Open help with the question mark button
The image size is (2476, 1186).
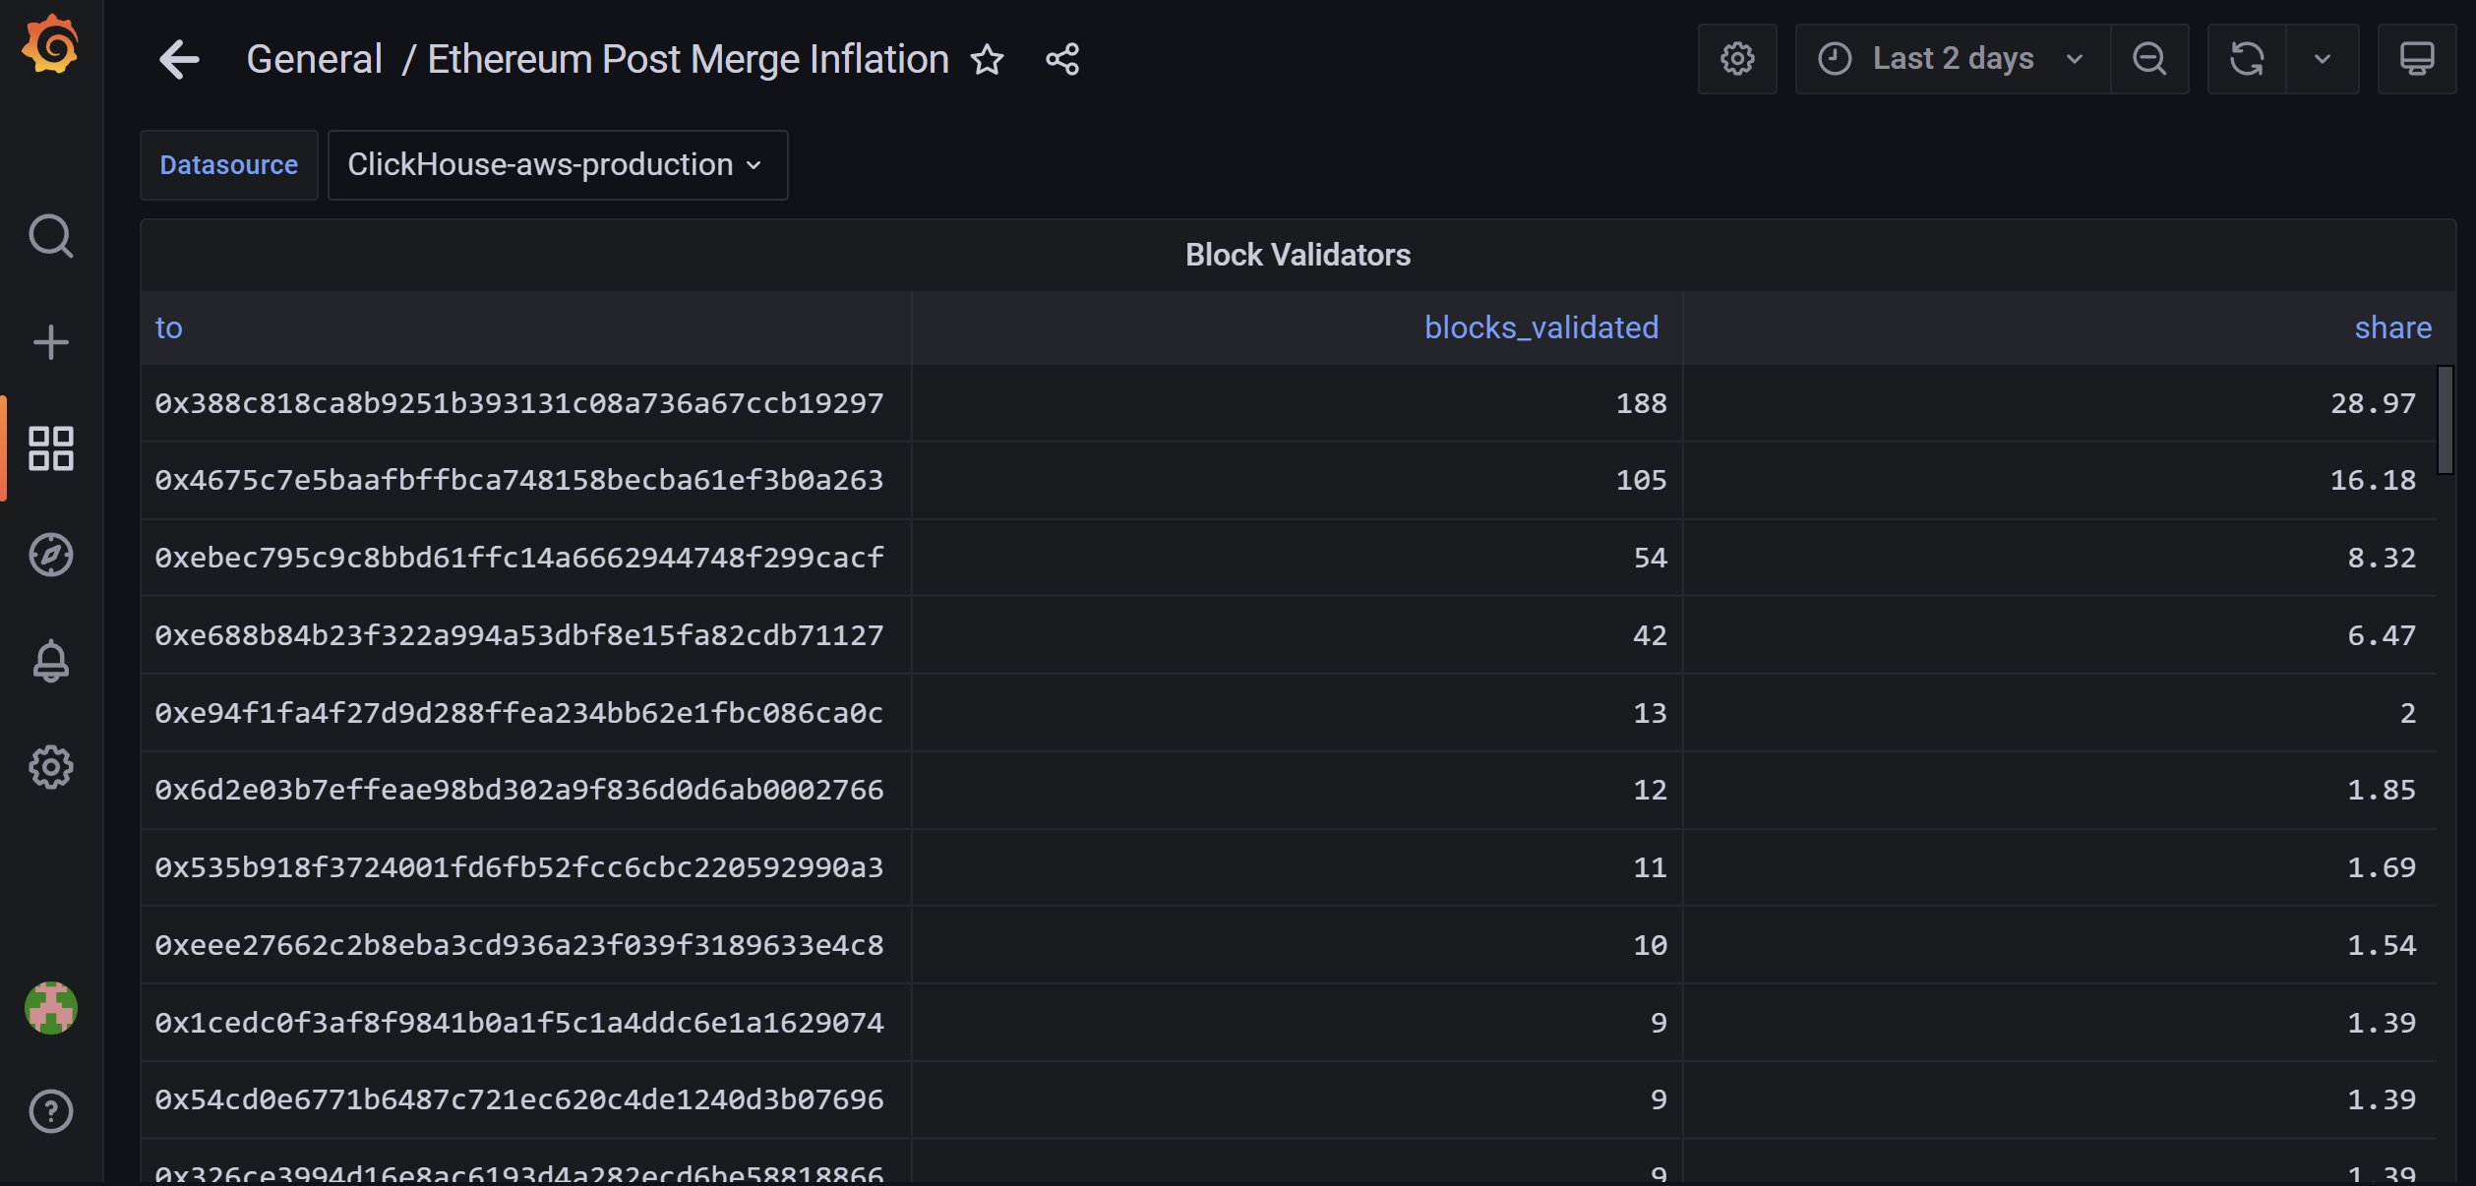click(51, 1111)
